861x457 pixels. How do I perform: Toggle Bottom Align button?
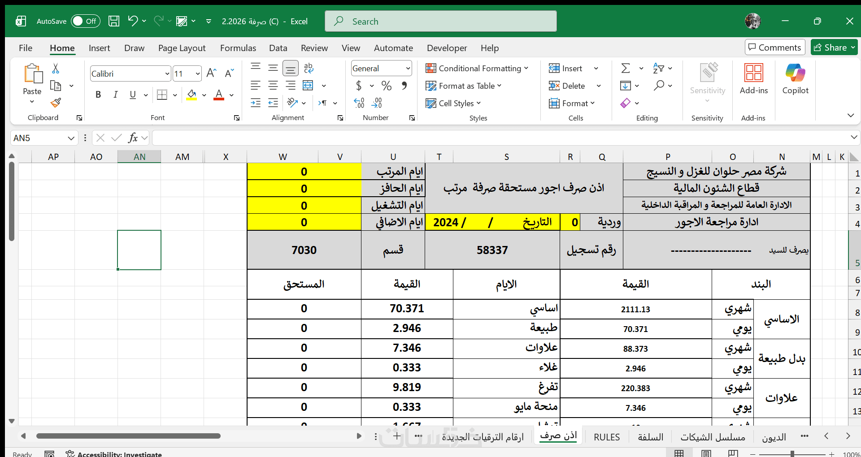pos(291,68)
